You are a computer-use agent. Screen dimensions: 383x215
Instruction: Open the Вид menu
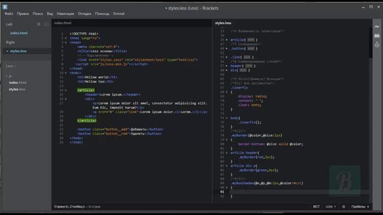point(50,14)
